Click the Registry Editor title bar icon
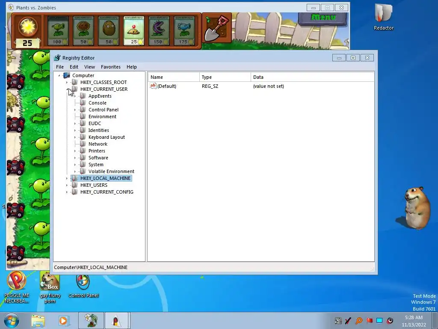Screen dimensions: 438x329 [x=57, y=58]
